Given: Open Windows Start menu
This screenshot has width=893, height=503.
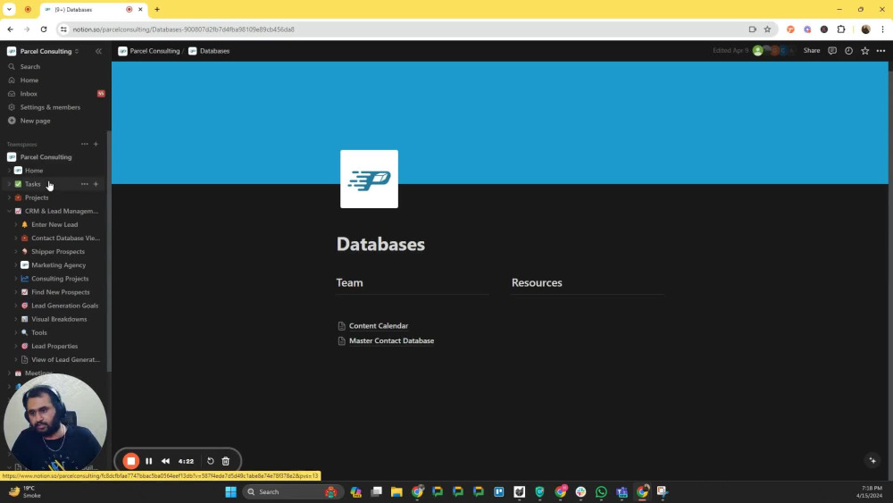Looking at the screenshot, I should tap(230, 491).
